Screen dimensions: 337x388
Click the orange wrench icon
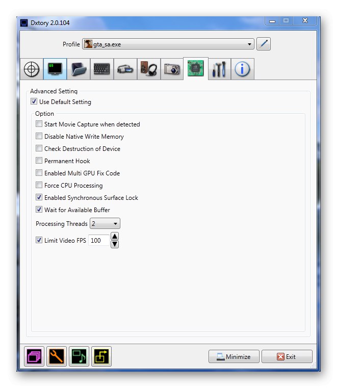tap(57, 356)
